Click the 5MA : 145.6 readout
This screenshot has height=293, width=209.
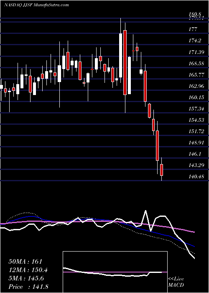(x=26, y=278)
